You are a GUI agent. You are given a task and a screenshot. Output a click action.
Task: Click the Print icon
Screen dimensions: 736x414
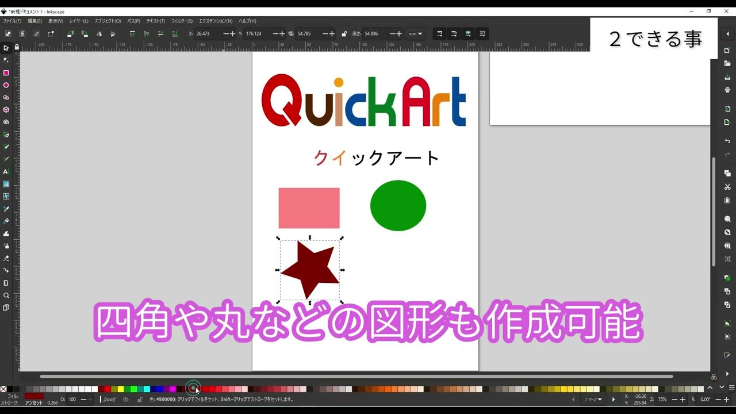pyautogui.click(x=727, y=90)
